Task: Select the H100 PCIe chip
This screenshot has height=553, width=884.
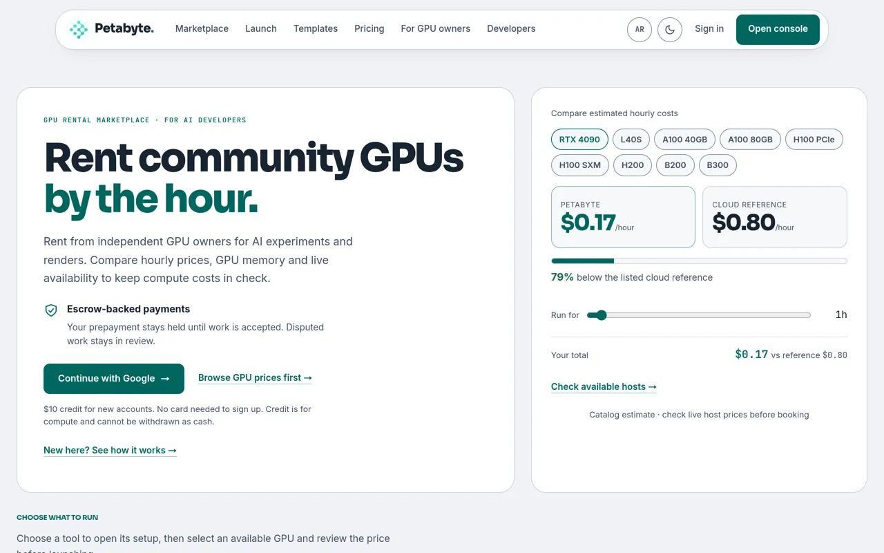Action: coord(814,140)
